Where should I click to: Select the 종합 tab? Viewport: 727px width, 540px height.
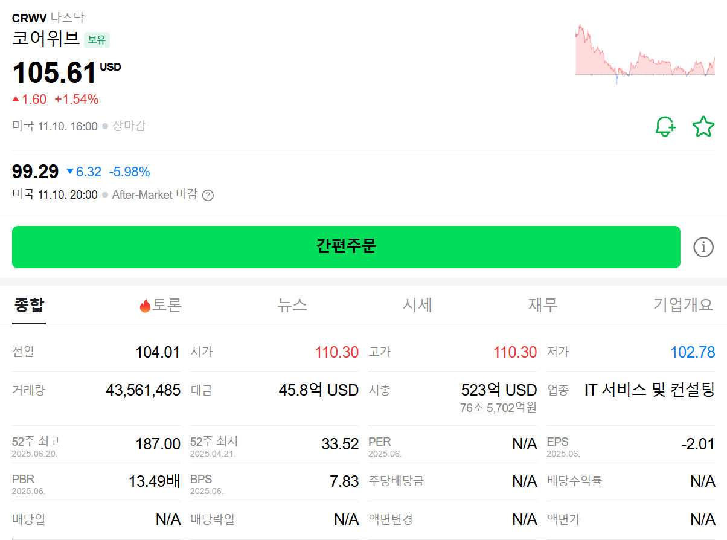point(28,305)
